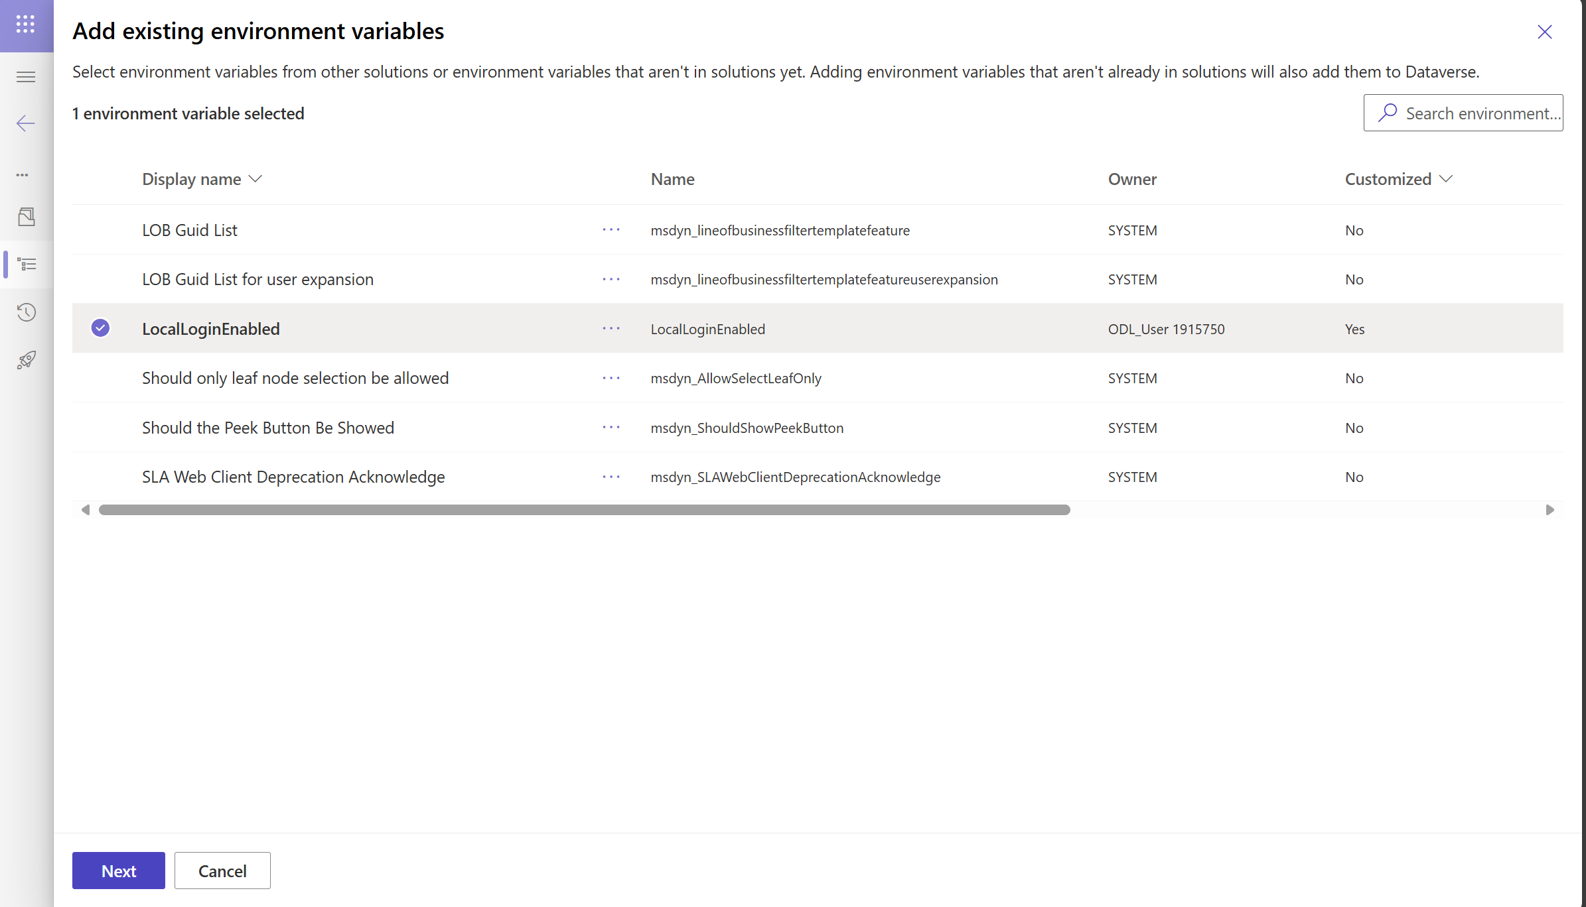The width and height of the screenshot is (1586, 907).
Task: Navigate back using the sidebar arrow
Action: coord(25,123)
